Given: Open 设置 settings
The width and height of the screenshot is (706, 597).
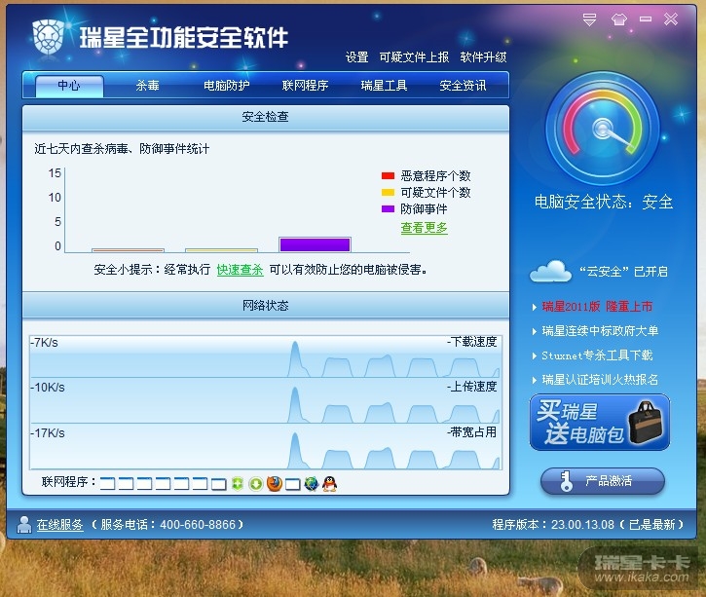Looking at the screenshot, I should click(x=357, y=57).
